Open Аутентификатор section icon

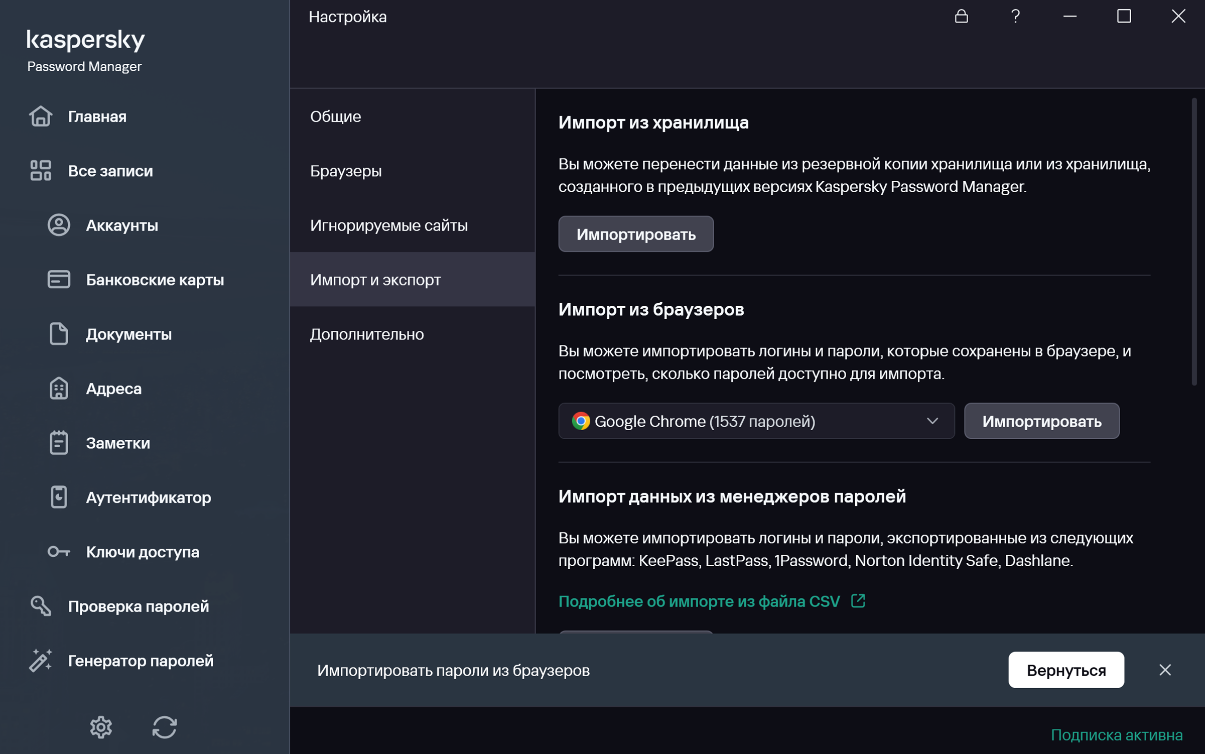(59, 497)
